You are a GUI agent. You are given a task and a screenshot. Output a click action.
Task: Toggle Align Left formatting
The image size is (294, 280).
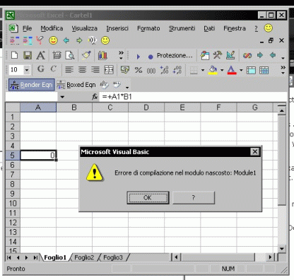point(69,70)
